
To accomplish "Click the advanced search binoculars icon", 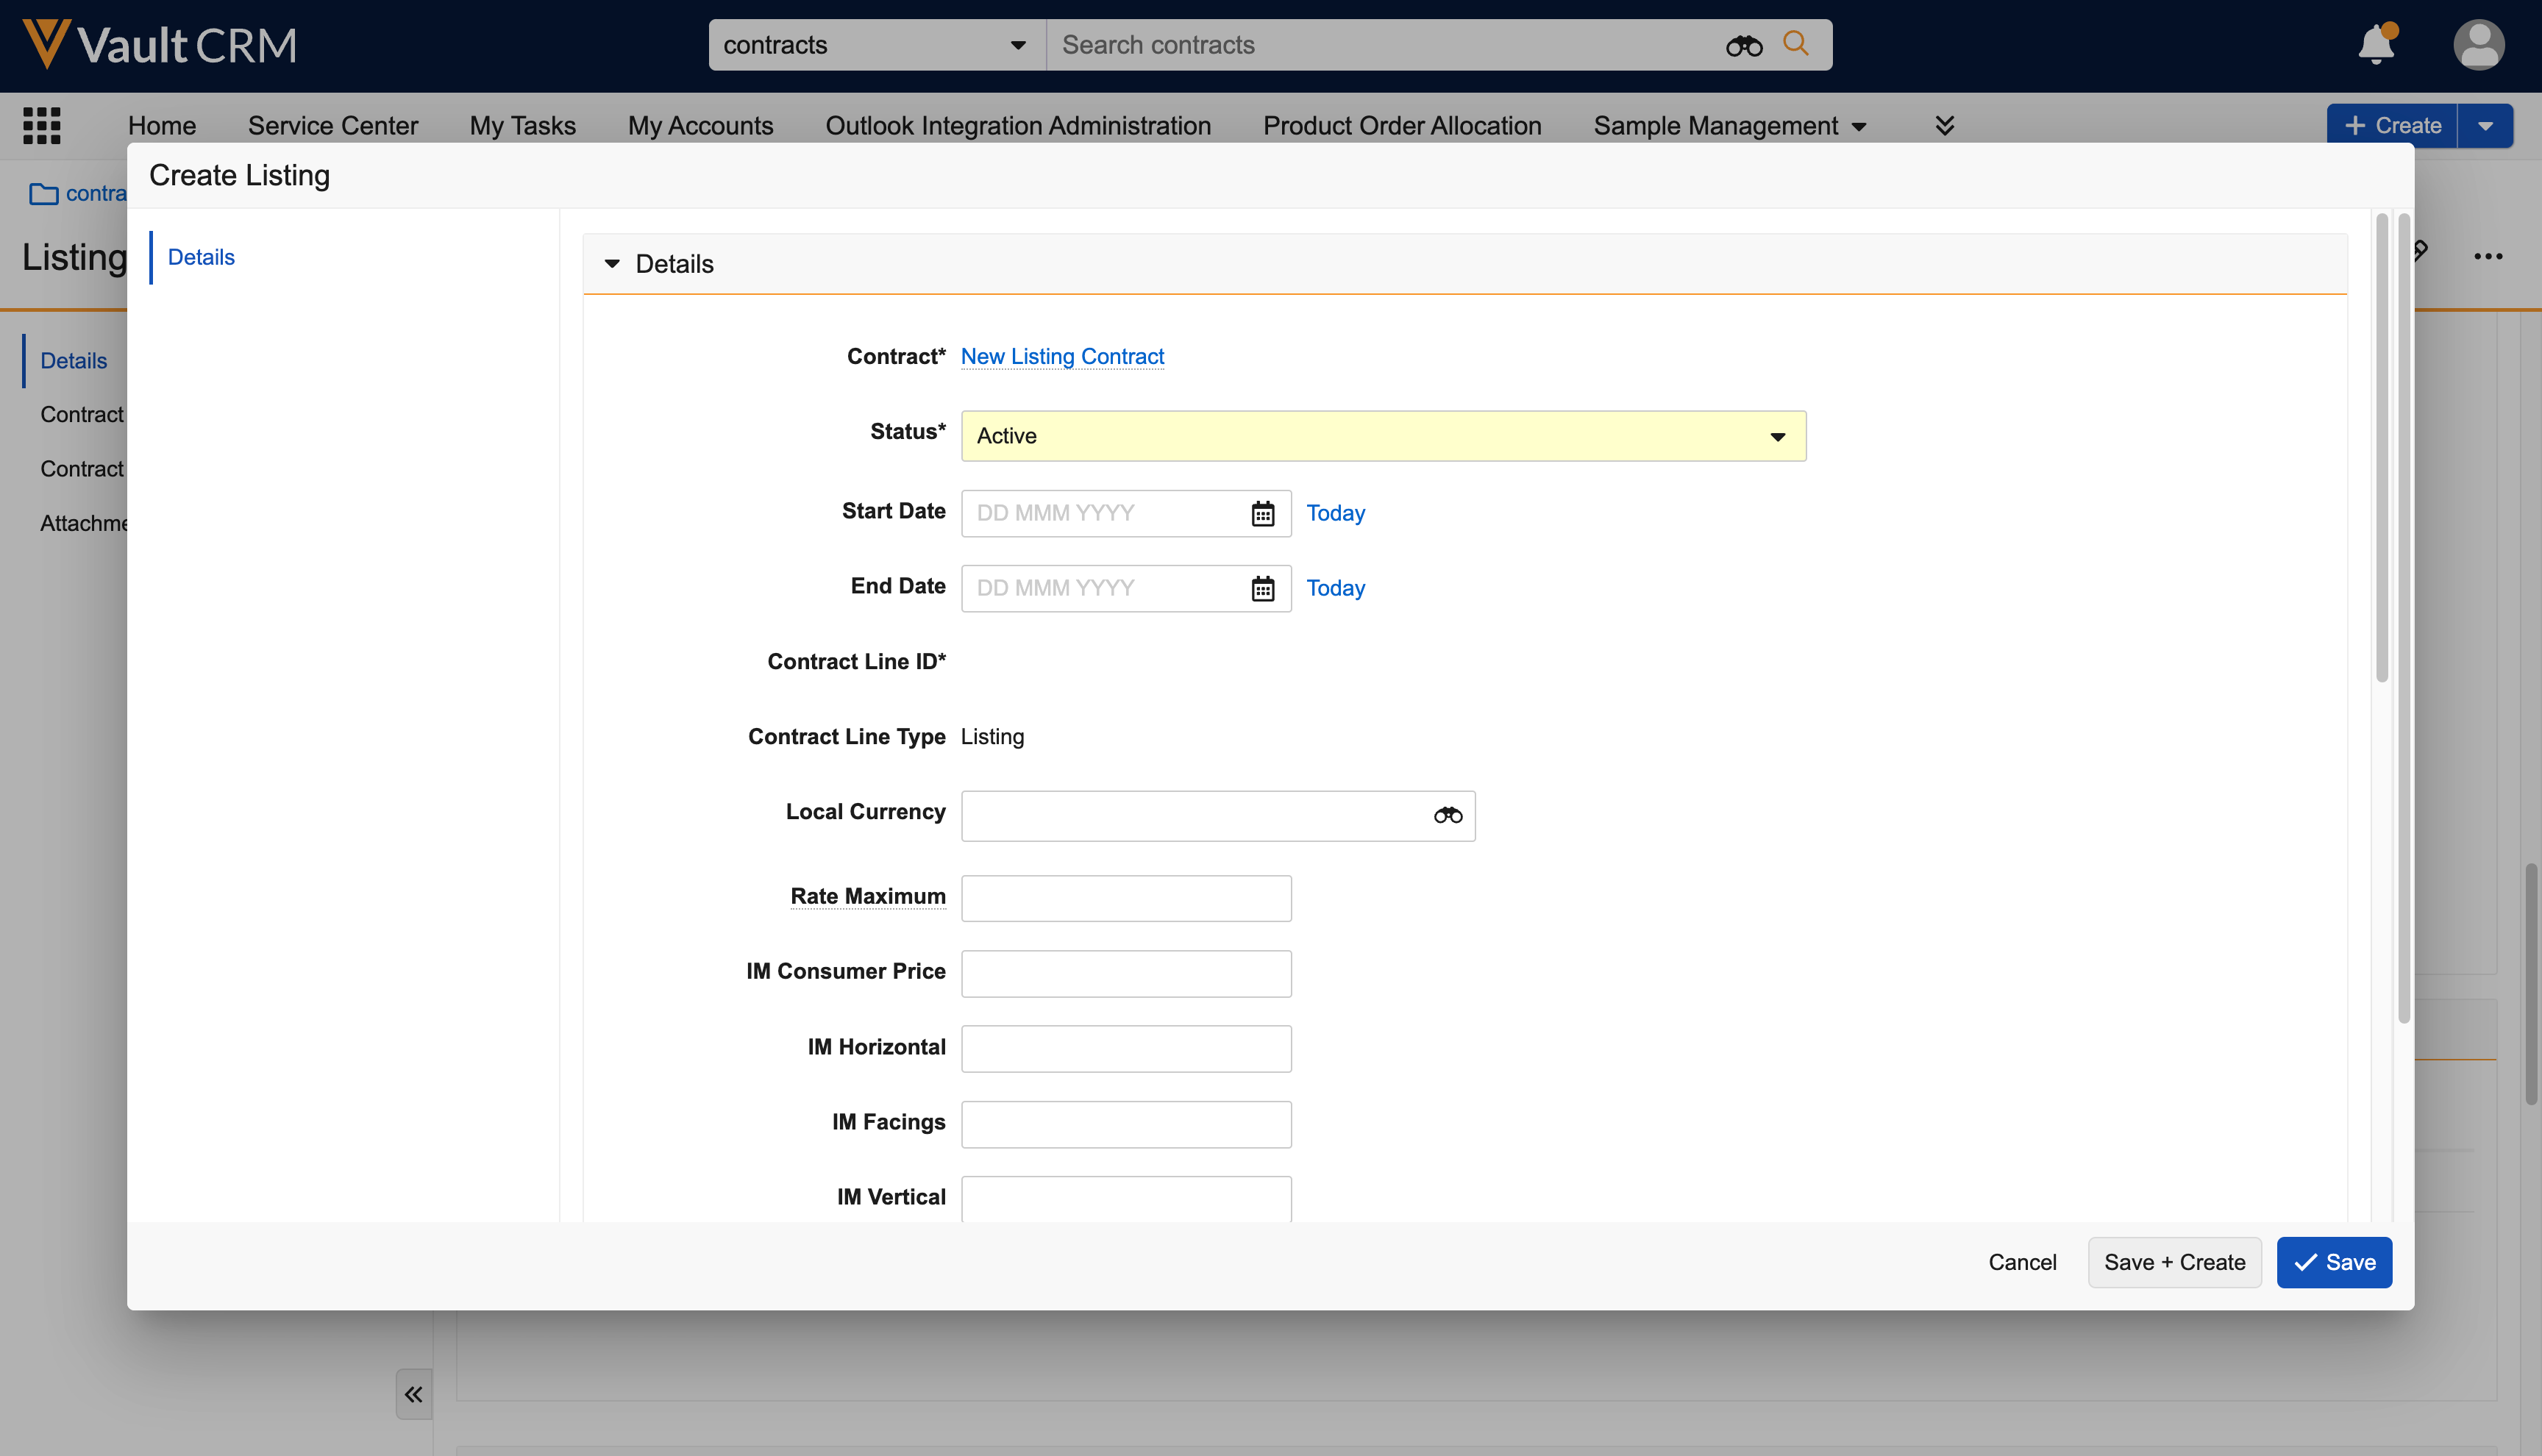I will (x=1743, y=45).
